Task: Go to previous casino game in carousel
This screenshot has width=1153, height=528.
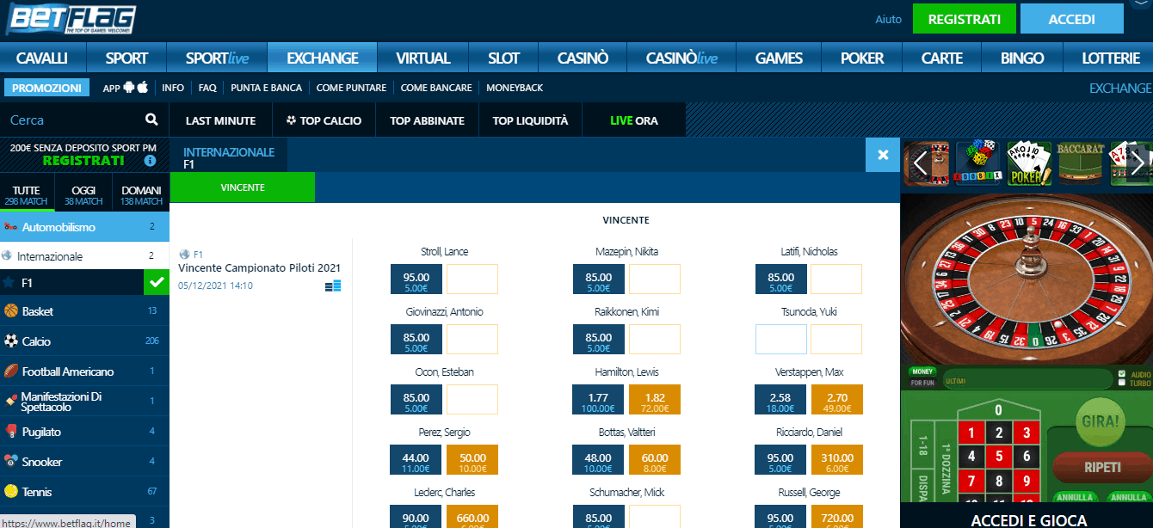Action: coord(920,162)
